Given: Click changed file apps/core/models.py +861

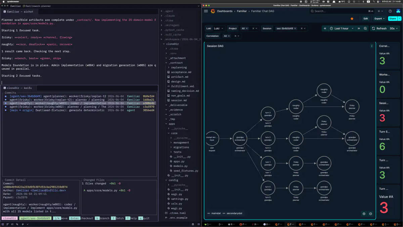Looking at the screenshot, I should pos(106,190).
